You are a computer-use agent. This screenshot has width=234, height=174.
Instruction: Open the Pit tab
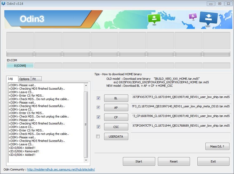pos(36,79)
